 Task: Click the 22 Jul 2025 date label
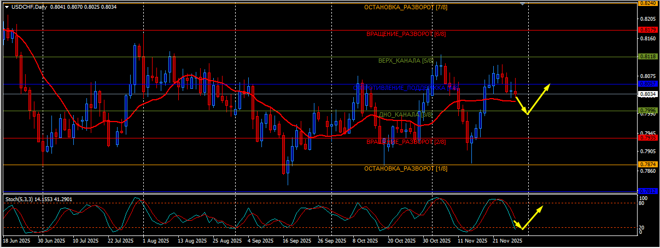click(x=120, y=240)
